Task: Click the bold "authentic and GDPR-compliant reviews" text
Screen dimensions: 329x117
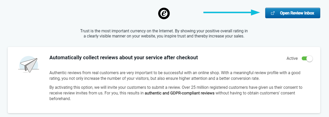Action: 180,93
